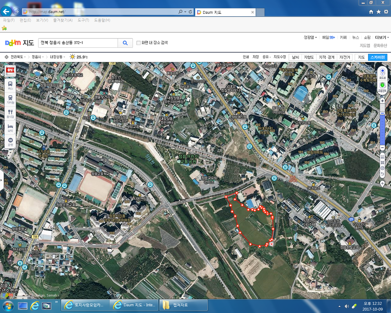391x313 pixels.
Task: Open the 즐겨찾기(A) menu
Action: (63, 20)
